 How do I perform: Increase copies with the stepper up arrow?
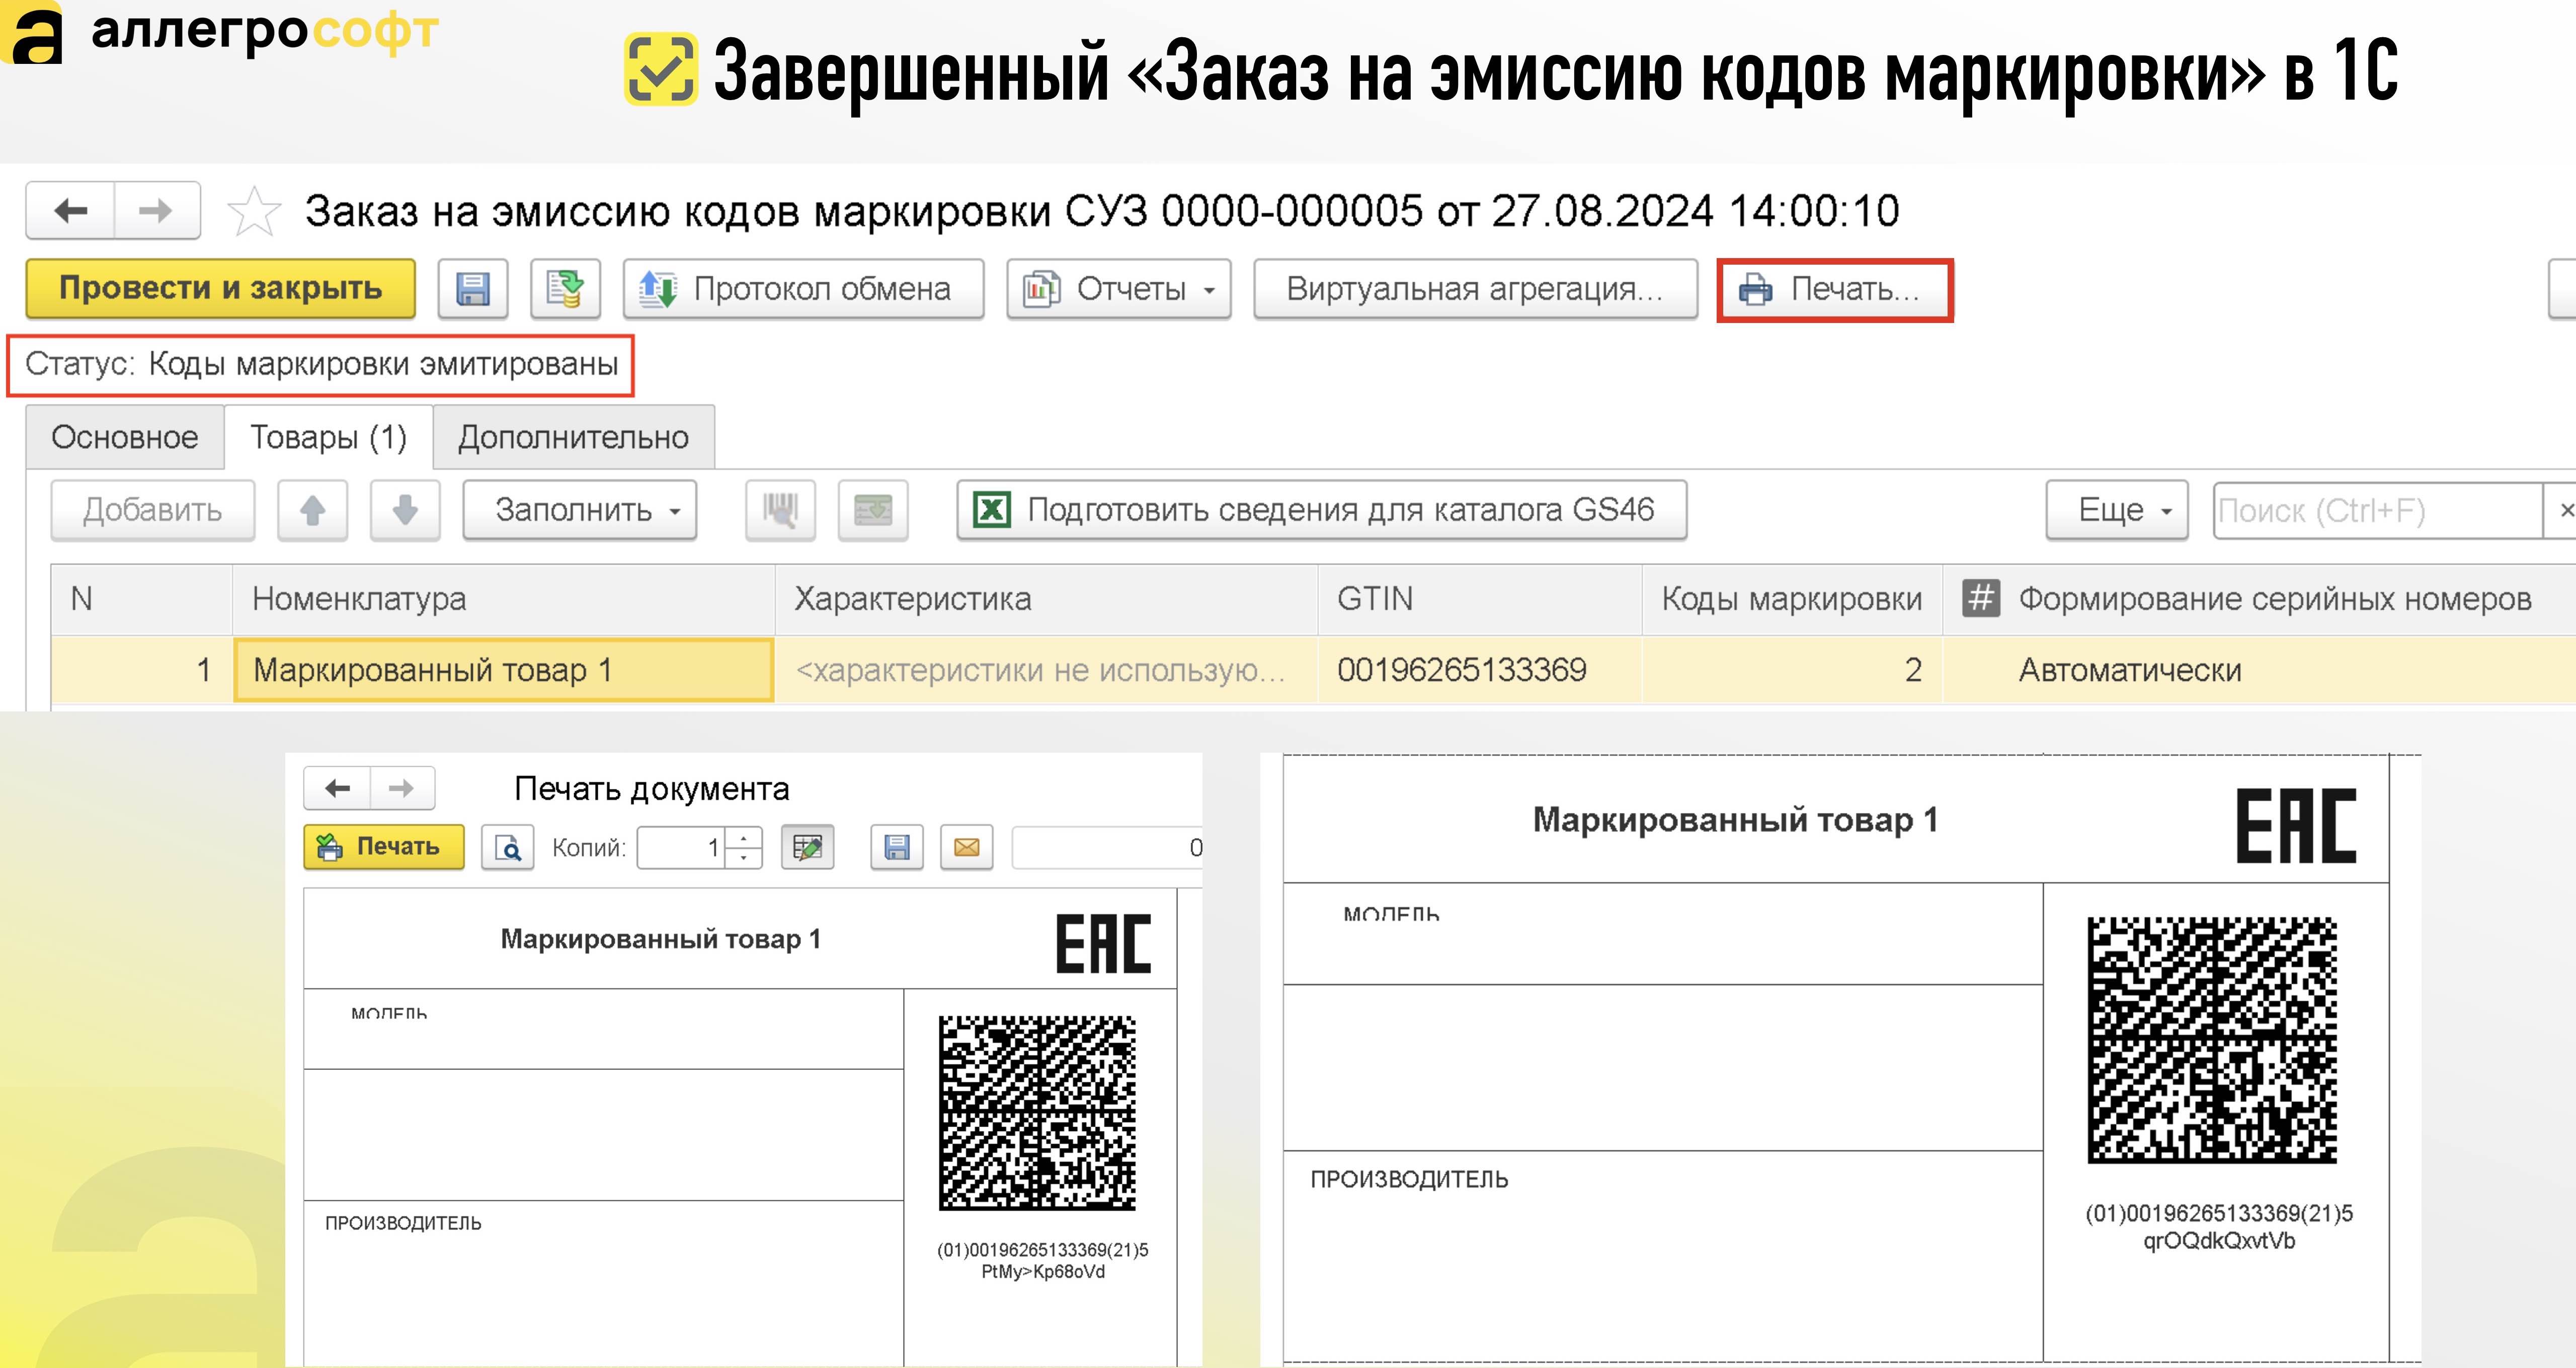point(743,838)
